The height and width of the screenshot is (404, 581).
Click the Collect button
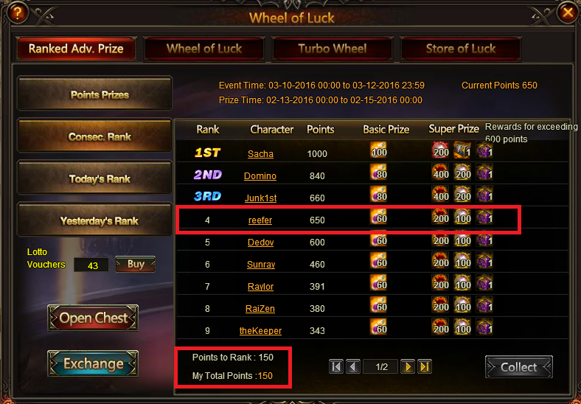tap(519, 367)
